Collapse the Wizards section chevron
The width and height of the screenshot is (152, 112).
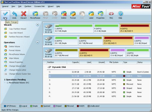pyautogui.click(x=37, y=25)
